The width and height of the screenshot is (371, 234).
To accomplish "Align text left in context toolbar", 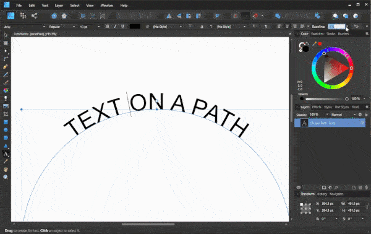I will point(279,26).
